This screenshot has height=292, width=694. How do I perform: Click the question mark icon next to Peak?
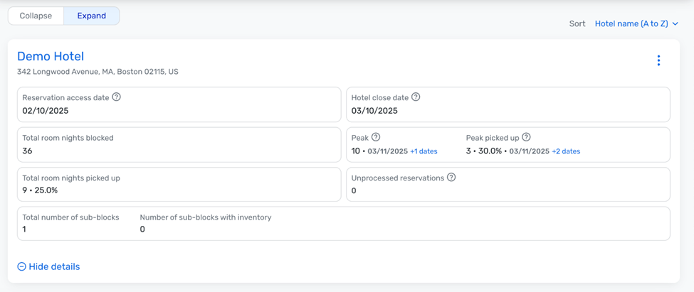[376, 137]
